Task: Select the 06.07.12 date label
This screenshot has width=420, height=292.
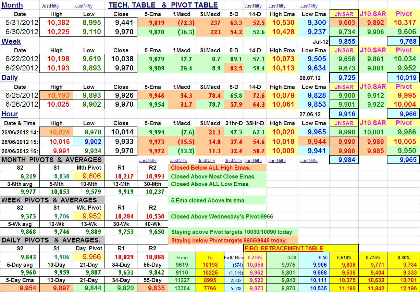Action: coord(310,78)
